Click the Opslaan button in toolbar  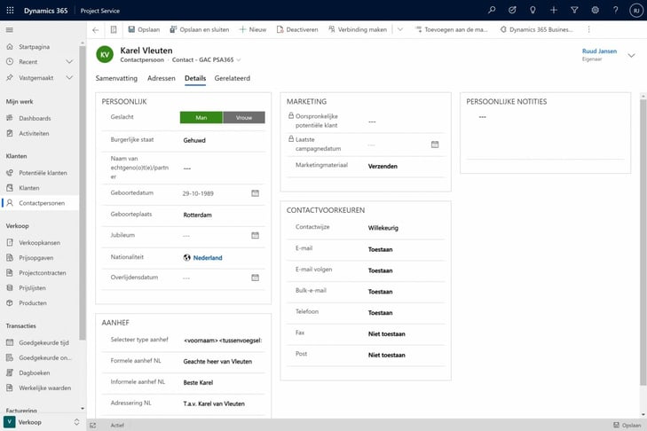click(144, 29)
